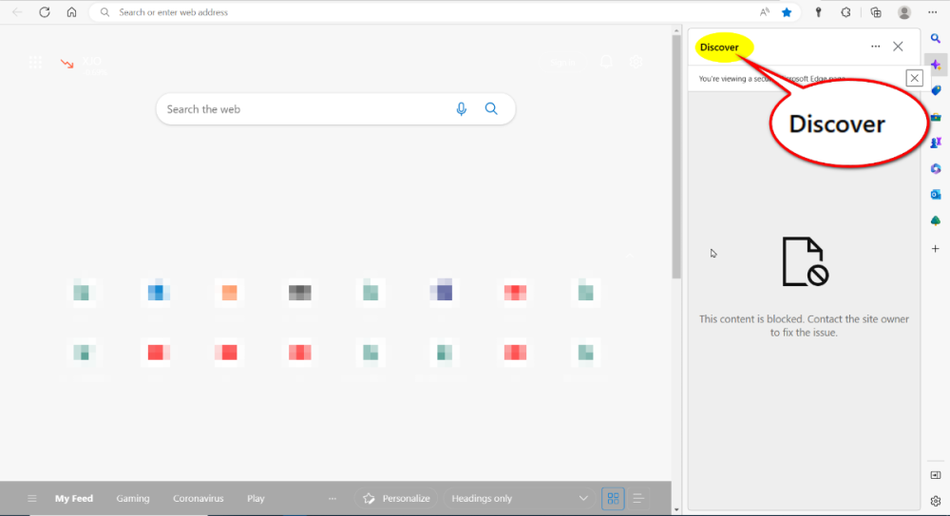Click the blocked content message text
This screenshot has width=950, height=516.
pyautogui.click(x=804, y=326)
